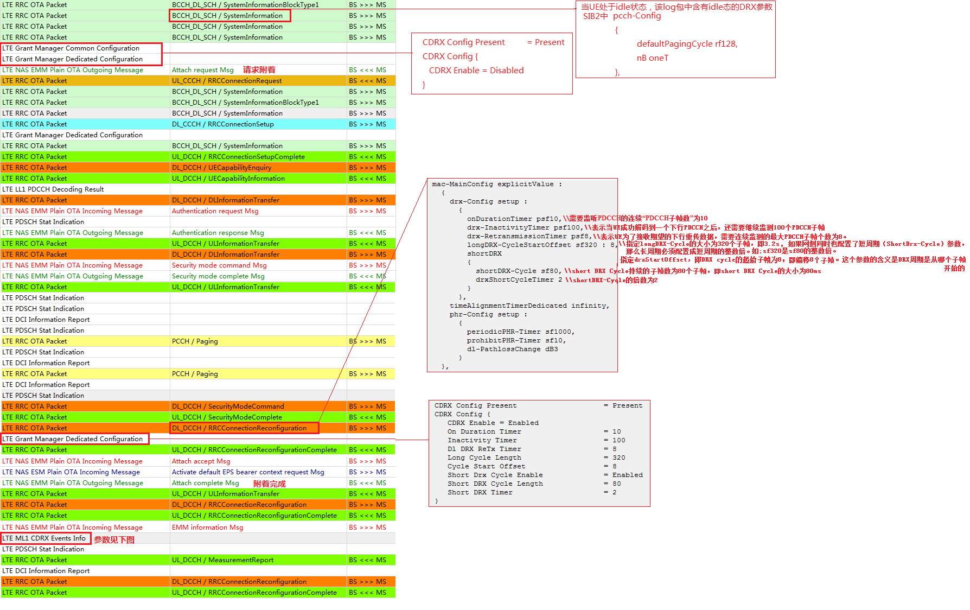Click value 80 for Short DRX Cycle Length

point(617,484)
